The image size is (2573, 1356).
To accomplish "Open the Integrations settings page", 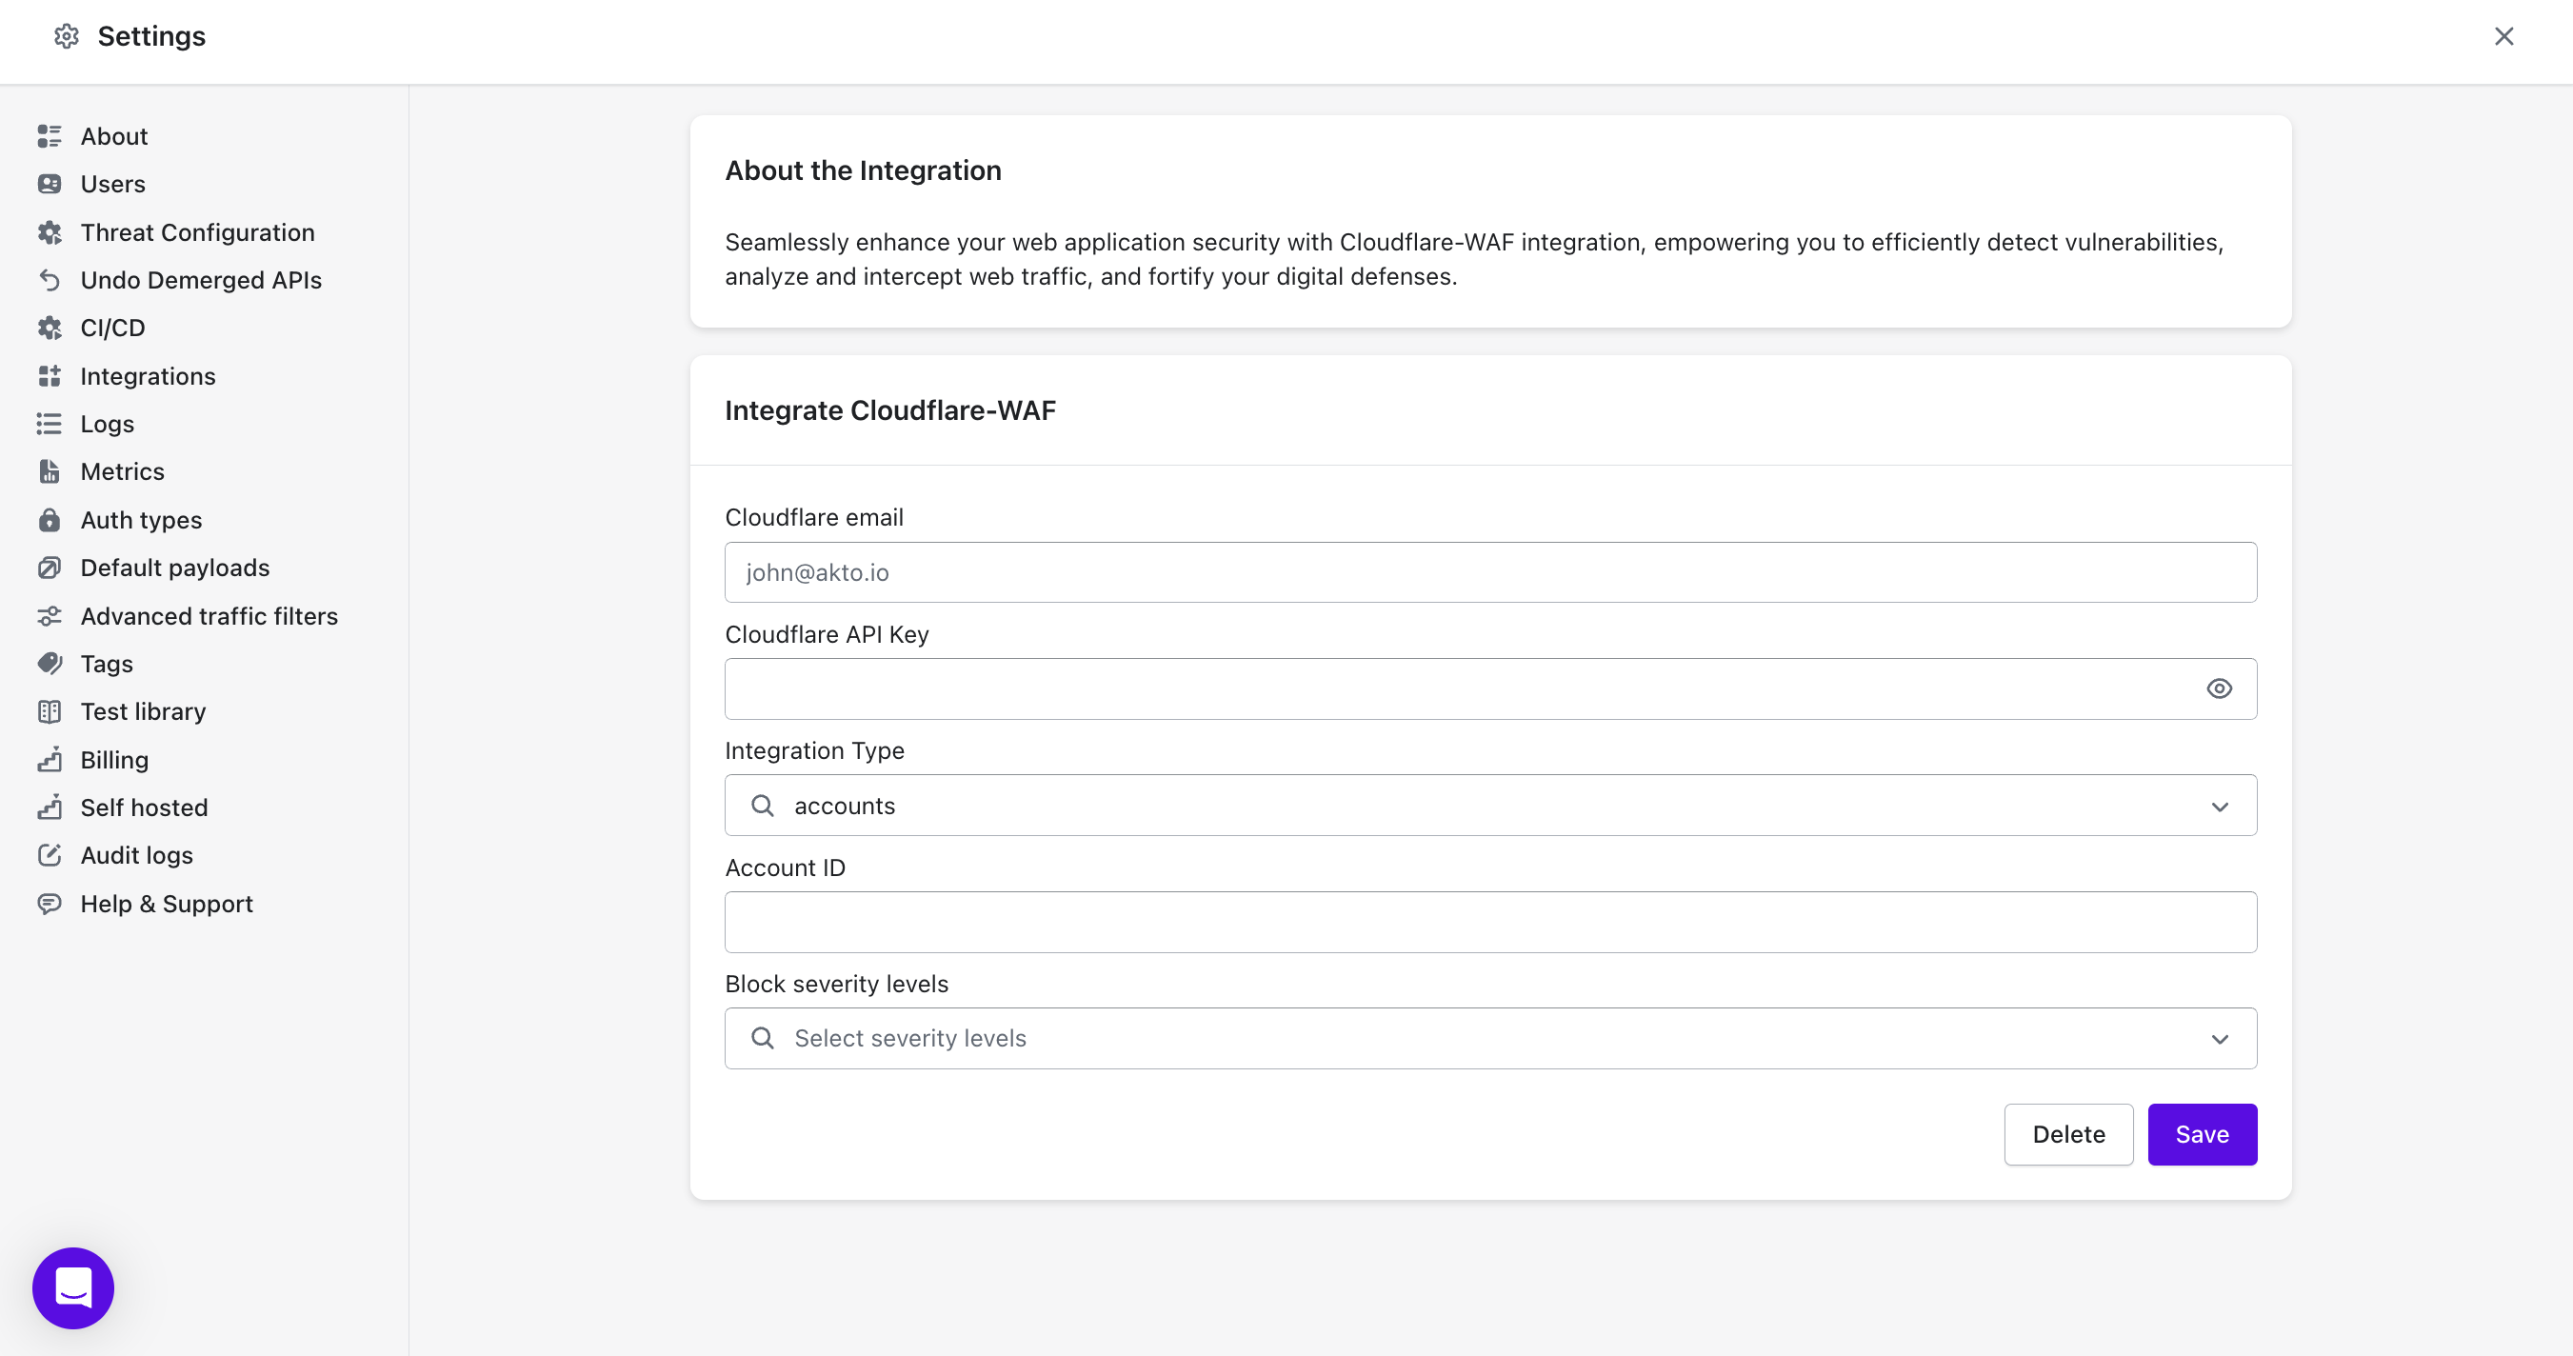I will click(x=148, y=376).
